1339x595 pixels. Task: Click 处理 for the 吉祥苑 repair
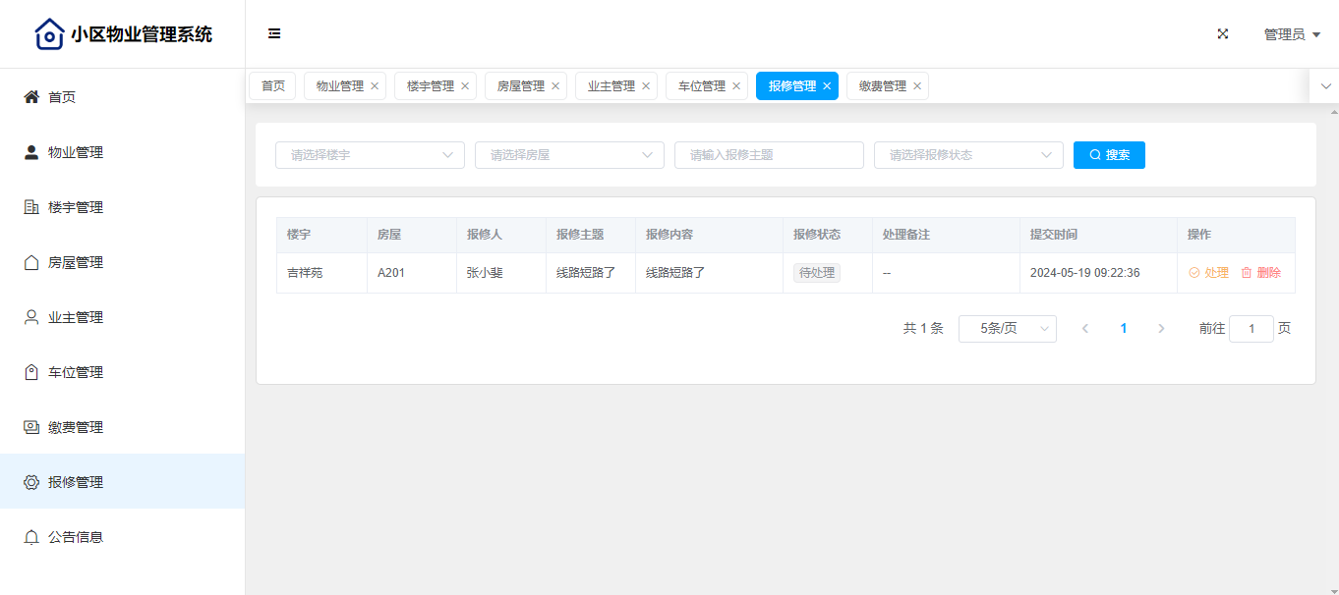coord(1209,273)
